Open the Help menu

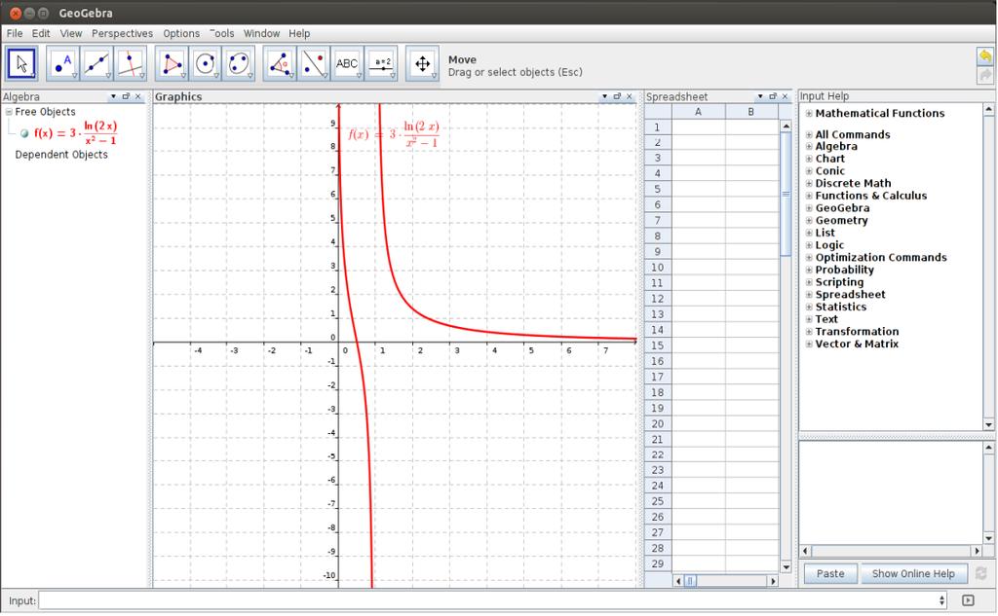pyautogui.click(x=299, y=34)
